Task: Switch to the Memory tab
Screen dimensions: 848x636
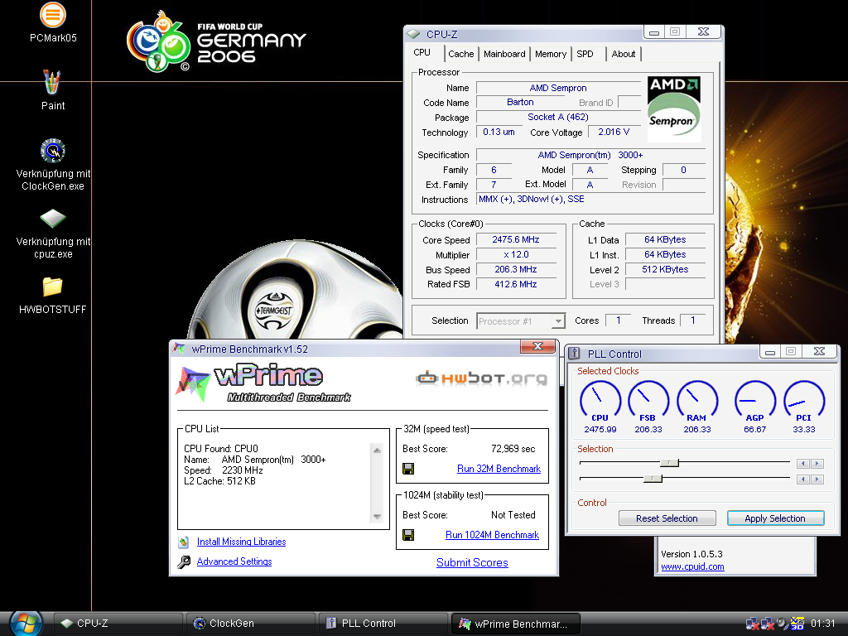Action: pyautogui.click(x=551, y=54)
